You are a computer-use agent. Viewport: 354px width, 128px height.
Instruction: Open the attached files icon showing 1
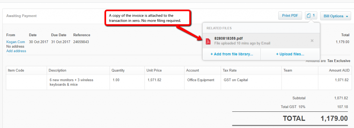(x=311, y=16)
